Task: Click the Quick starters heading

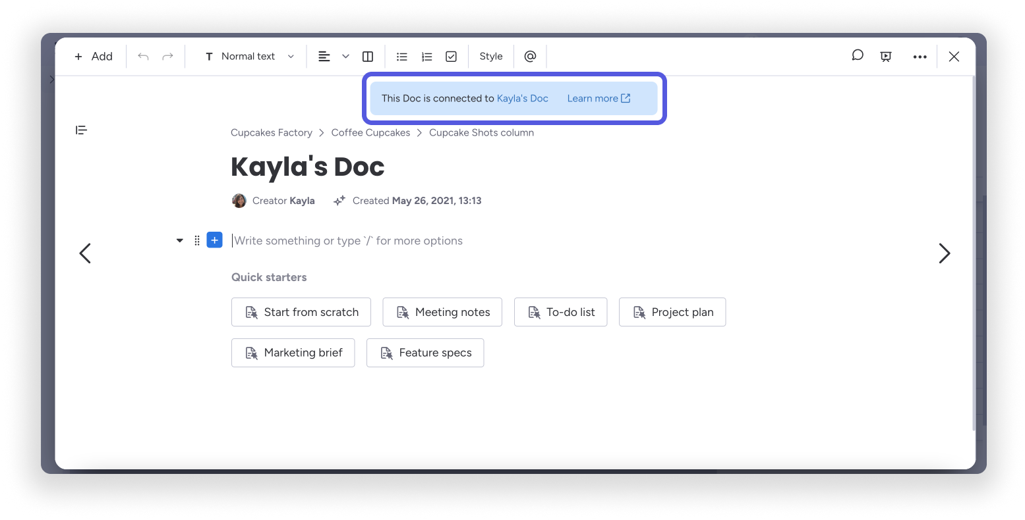Action: pyautogui.click(x=269, y=277)
